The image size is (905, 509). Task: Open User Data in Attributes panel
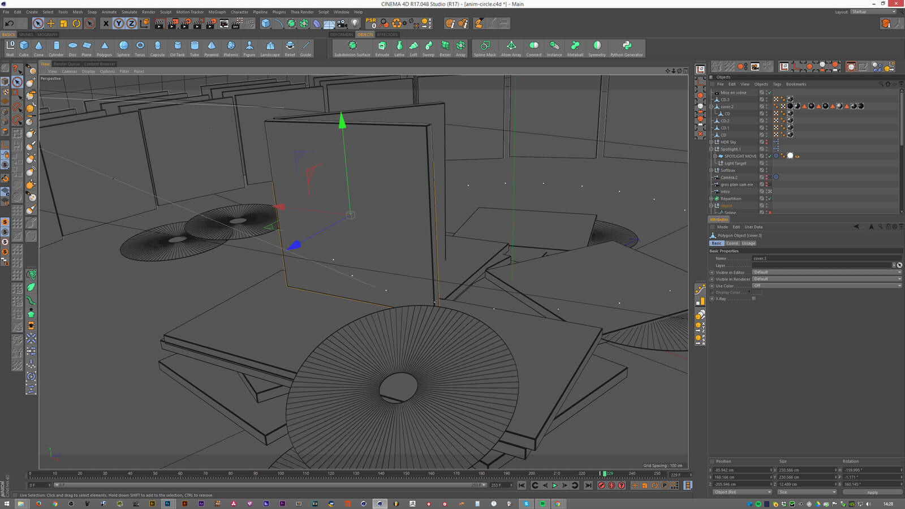[753, 227]
